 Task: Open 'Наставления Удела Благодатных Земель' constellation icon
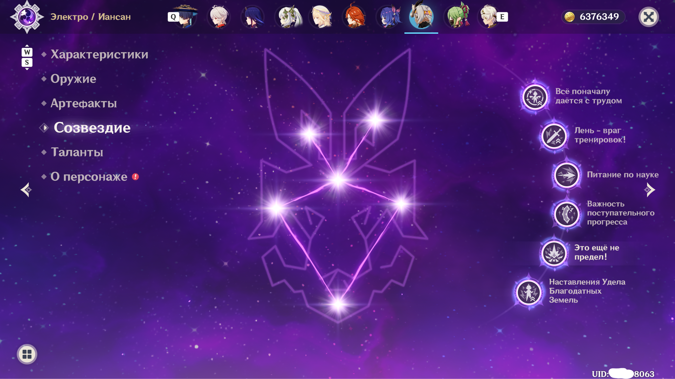click(x=528, y=292)
